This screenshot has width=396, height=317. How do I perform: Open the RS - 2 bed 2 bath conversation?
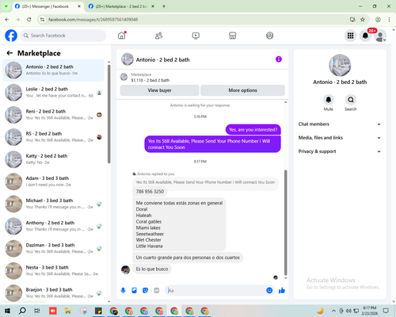[x=53, y=137]
